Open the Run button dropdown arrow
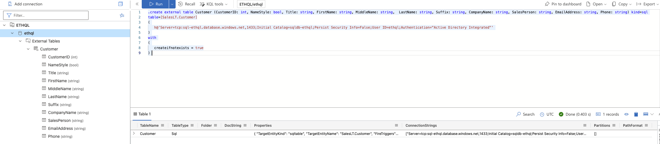The image size is (660, 144). coord(172,4)
